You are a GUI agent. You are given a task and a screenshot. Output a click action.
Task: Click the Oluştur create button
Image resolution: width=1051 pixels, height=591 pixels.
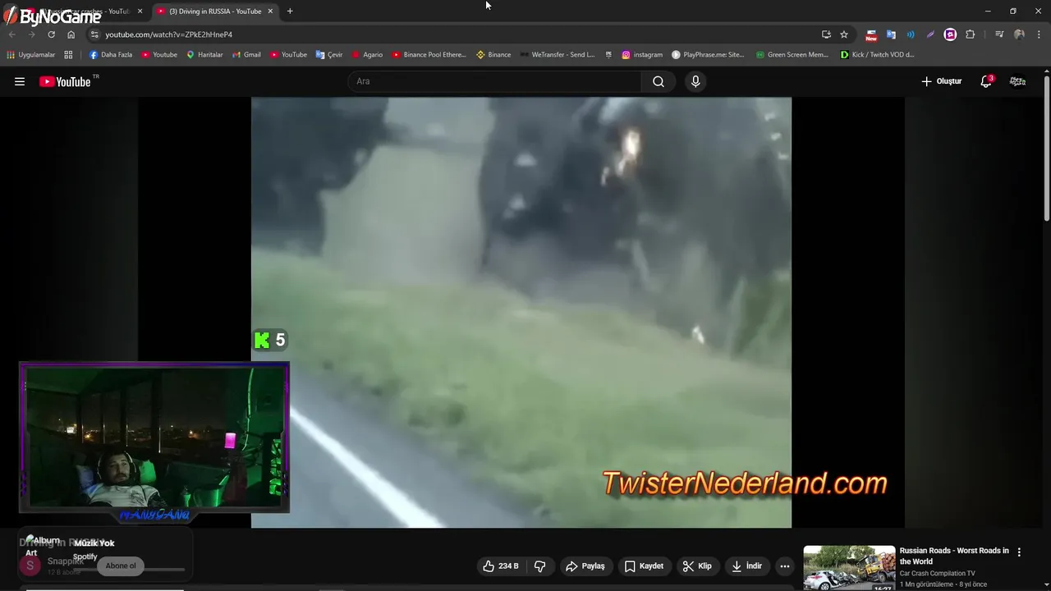[941, 81]
